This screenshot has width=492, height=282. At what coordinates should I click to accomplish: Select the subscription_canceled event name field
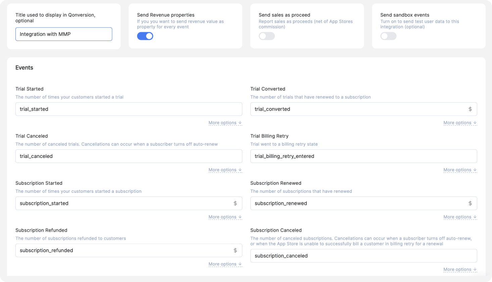click(363, 256)
